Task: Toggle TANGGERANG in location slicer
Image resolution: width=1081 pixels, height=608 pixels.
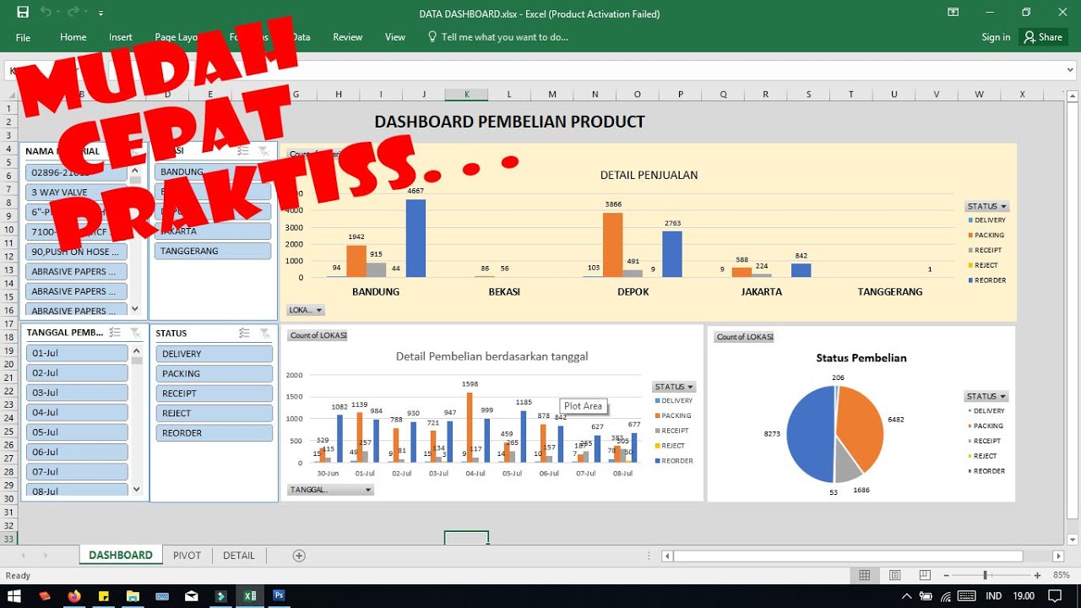Action: 214,251
